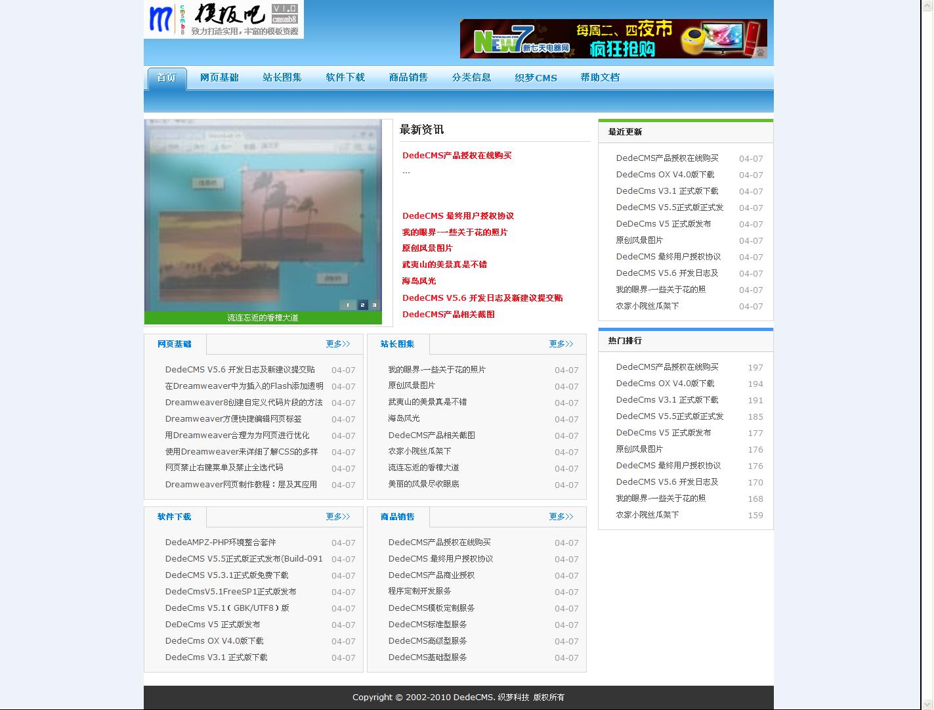The width and height of the screenshot is (934, 710).
Task: Open DedeAMPZ-PHP环境整合套件 download link
Action: point(221,543)
